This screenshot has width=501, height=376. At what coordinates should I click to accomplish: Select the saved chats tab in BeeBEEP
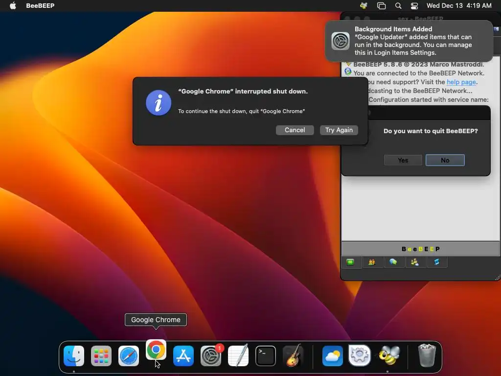(x=415, y=262)
